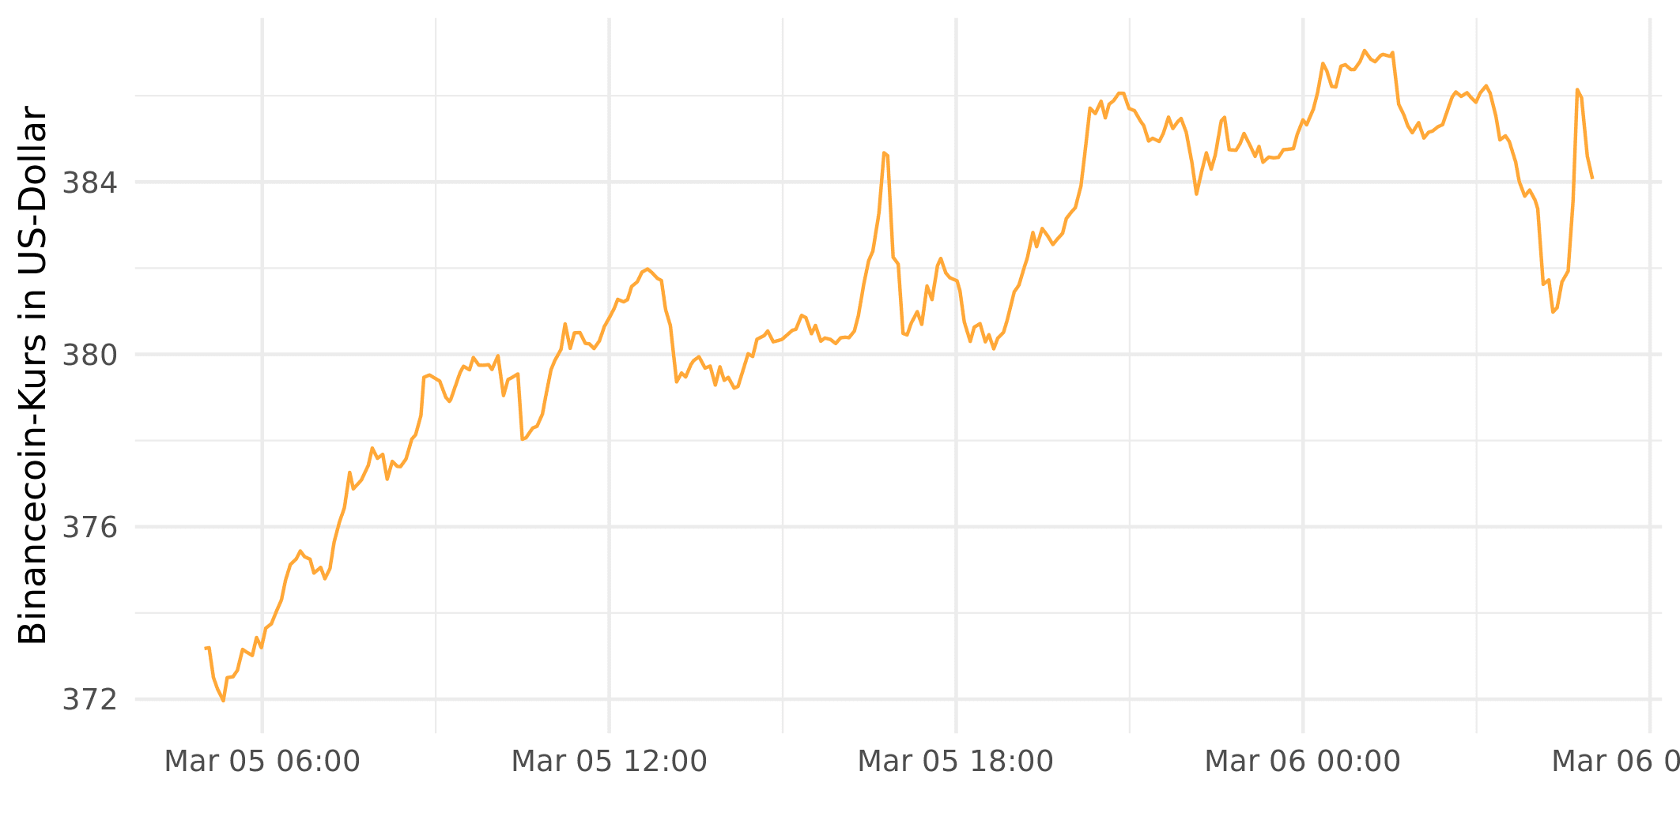Screen dimensions: 1680x839
Task: Click the partially cut-off Mar 06 axis label
Action: point(1615,762)
